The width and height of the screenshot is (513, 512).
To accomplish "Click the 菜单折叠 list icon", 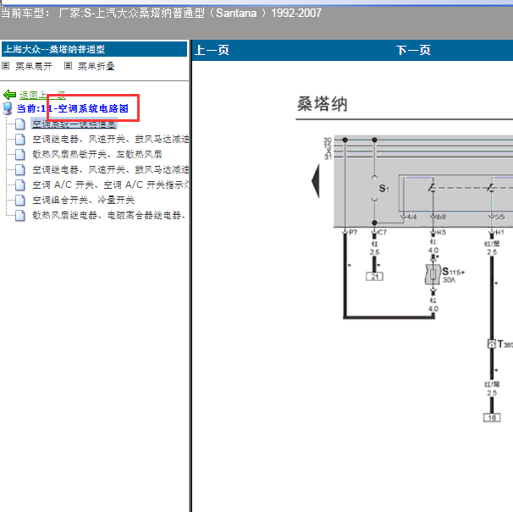I will point(68,66).
